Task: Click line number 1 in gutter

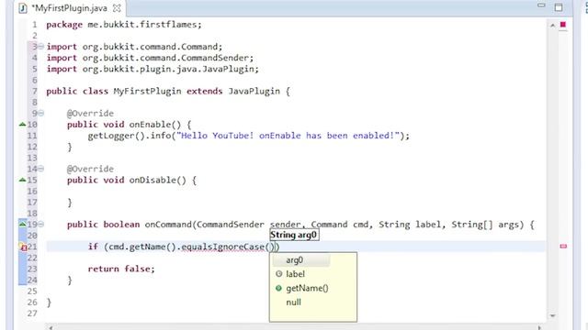Action: 34,25
